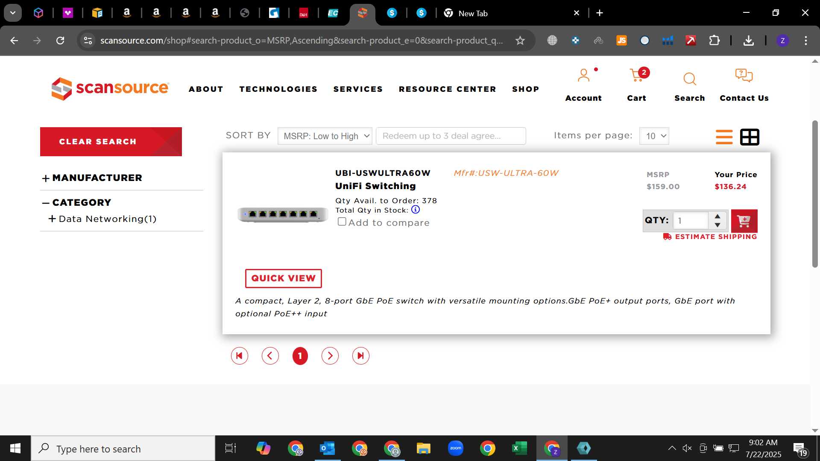Open the Services menu
820x461 pixels.
[358, 89]
